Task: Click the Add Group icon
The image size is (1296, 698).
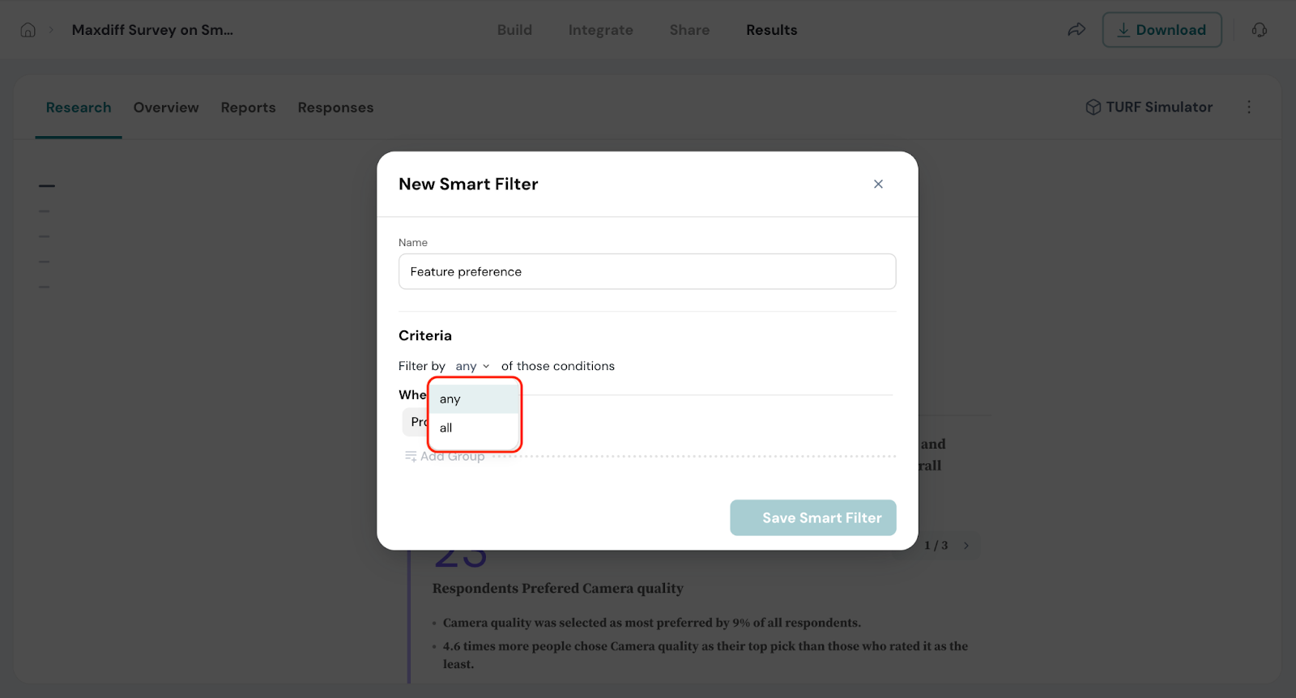Action: (411, 457)
